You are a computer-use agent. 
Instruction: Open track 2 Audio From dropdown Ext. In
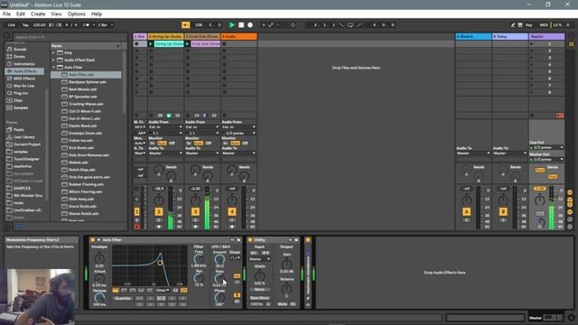[165, 127]
